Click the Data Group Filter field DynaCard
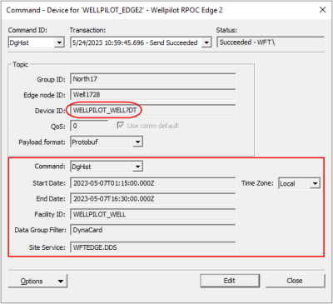This screenshot has width=333, height=304. (152, 230)
